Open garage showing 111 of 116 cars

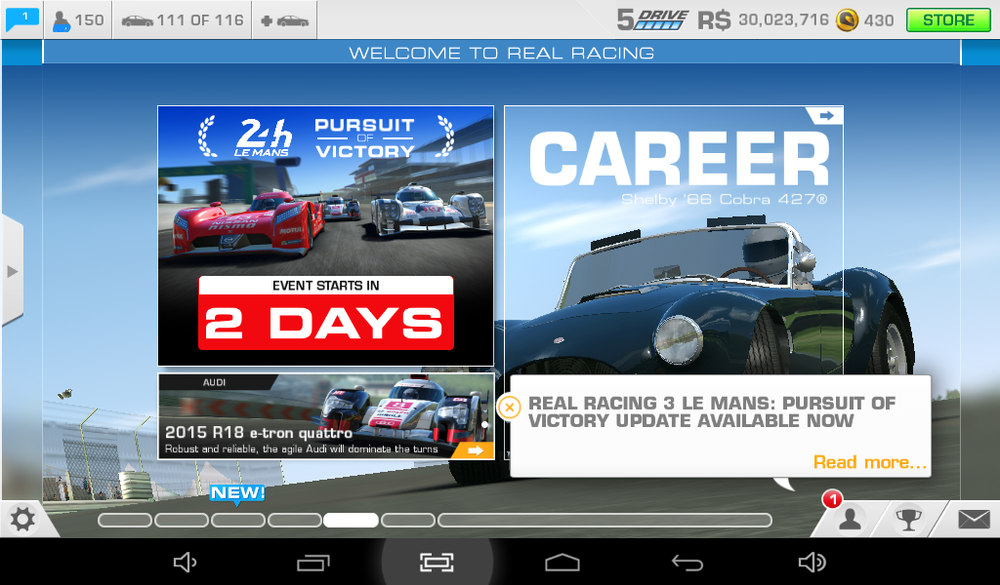182,19
